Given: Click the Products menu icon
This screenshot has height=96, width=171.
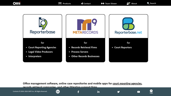Looking at the screenshot, I should coord(60,3).
